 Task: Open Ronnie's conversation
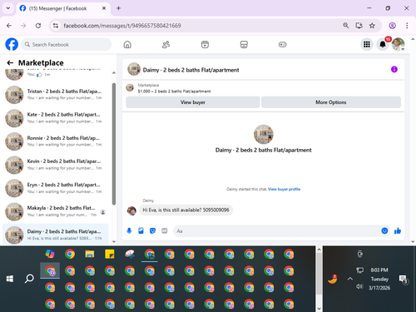(x=56, y=141)
